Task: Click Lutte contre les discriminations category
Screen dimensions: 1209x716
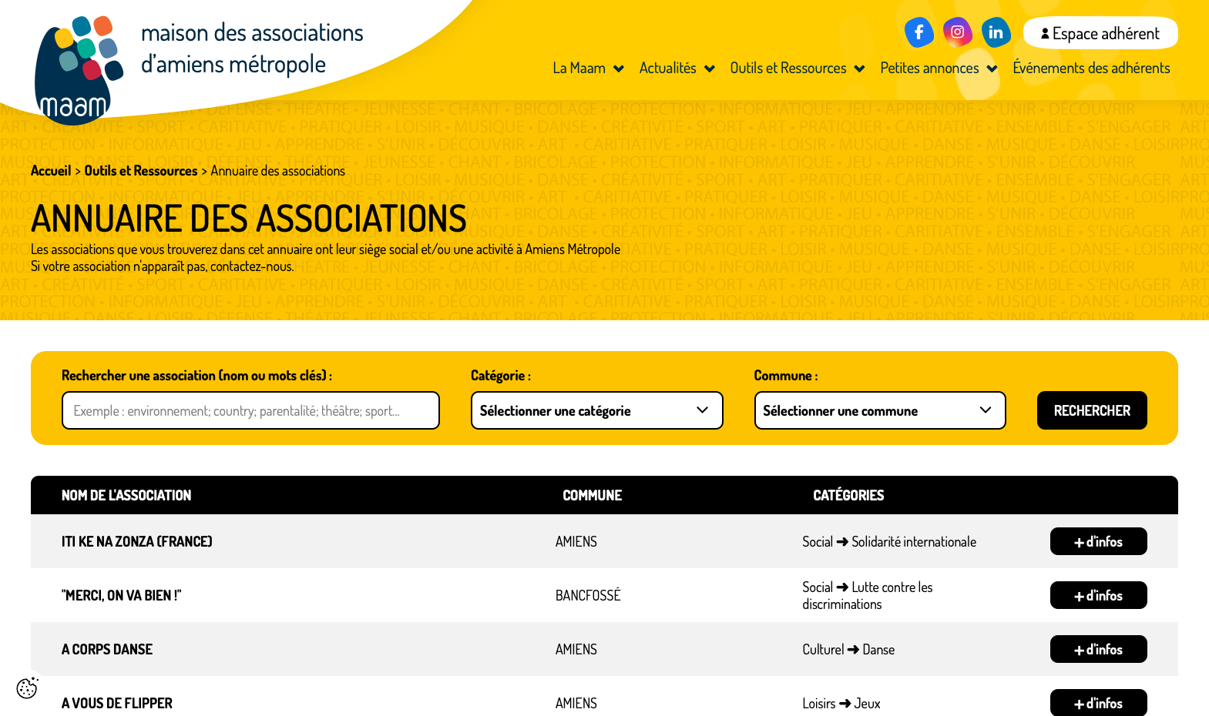Action: click(x=868, y=596)
